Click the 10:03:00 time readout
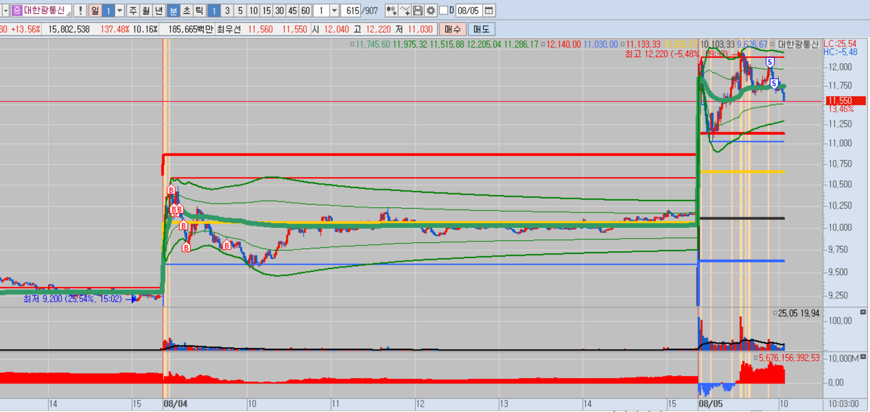The height and width of the screenshot is (412, 870). 843,404
